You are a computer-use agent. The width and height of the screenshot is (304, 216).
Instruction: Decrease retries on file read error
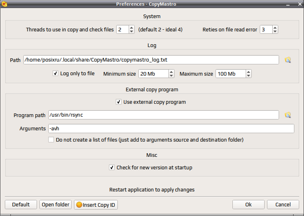275,31
